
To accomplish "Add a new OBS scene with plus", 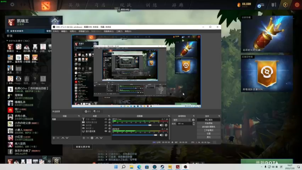I will 54,138.
